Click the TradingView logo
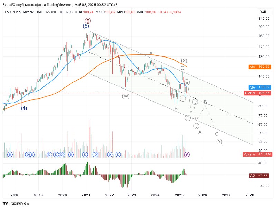 click(16, 203)
